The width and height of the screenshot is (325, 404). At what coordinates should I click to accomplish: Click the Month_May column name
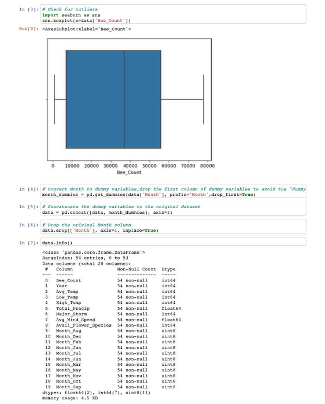pyautogui.click(x=68, y=370)
